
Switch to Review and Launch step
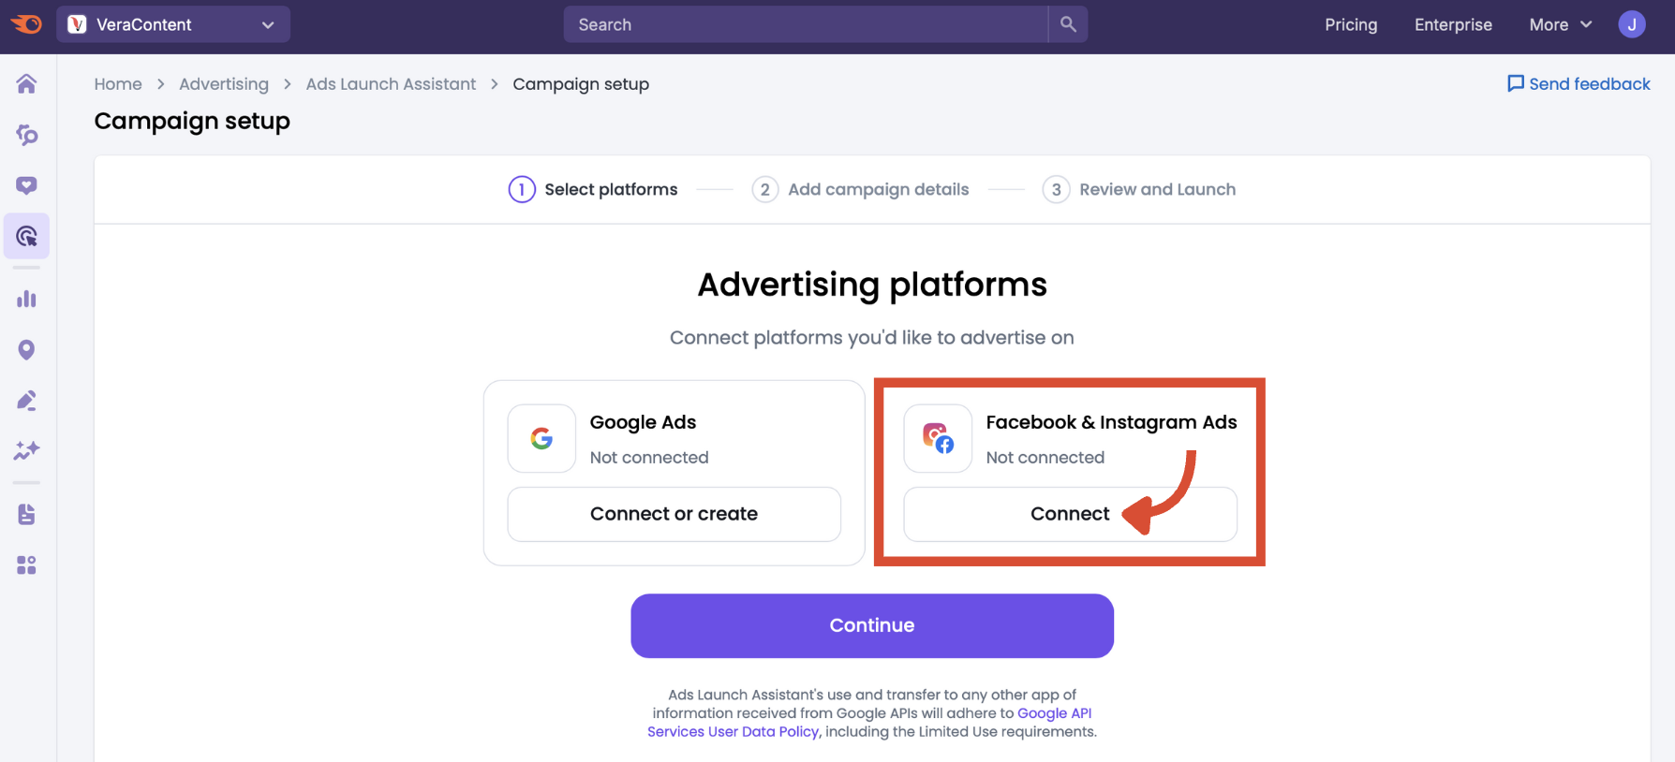pos(1138,189)
